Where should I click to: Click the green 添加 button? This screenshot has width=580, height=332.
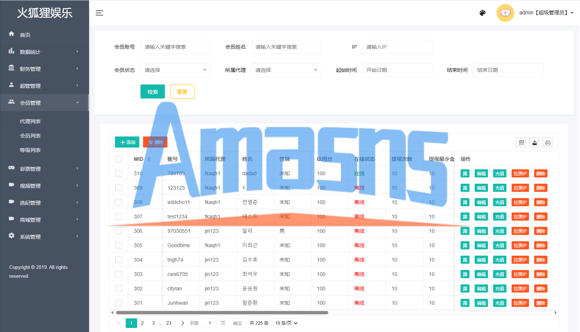click(x=127, y=142)
